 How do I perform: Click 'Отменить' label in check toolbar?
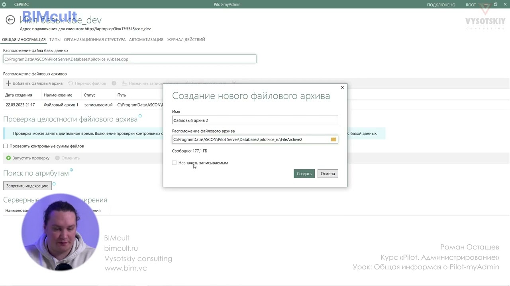pos(71,158)
